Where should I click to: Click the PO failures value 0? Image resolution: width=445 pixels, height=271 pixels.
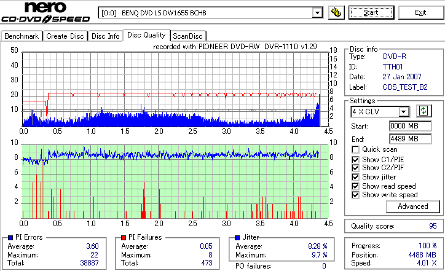coord(324,266)
